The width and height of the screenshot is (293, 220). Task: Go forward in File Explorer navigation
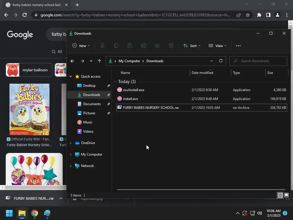coord(82,61)
